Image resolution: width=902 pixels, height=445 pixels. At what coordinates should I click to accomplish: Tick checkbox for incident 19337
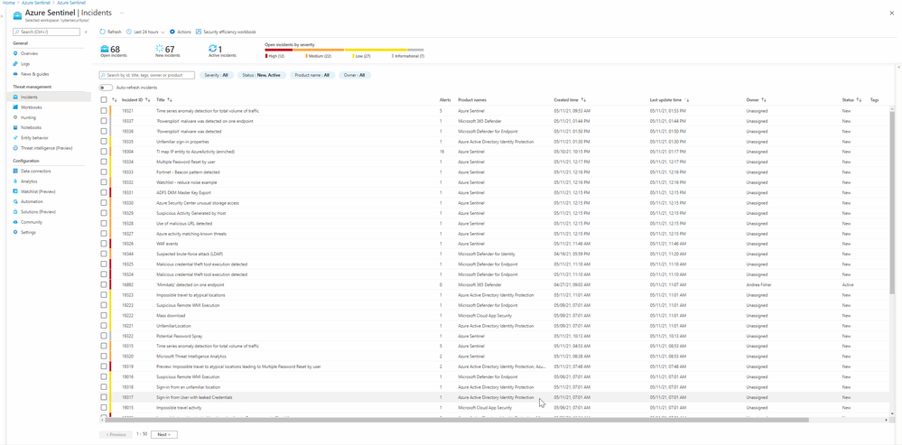click(x=104, y=121)
